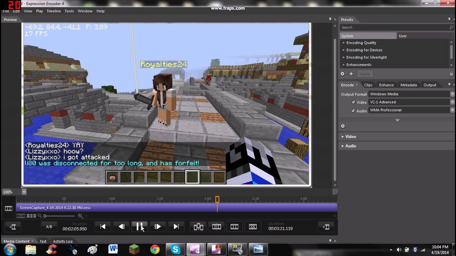Switch to the Enhance tab
This screenshot has width=456, height=256.
387,85
